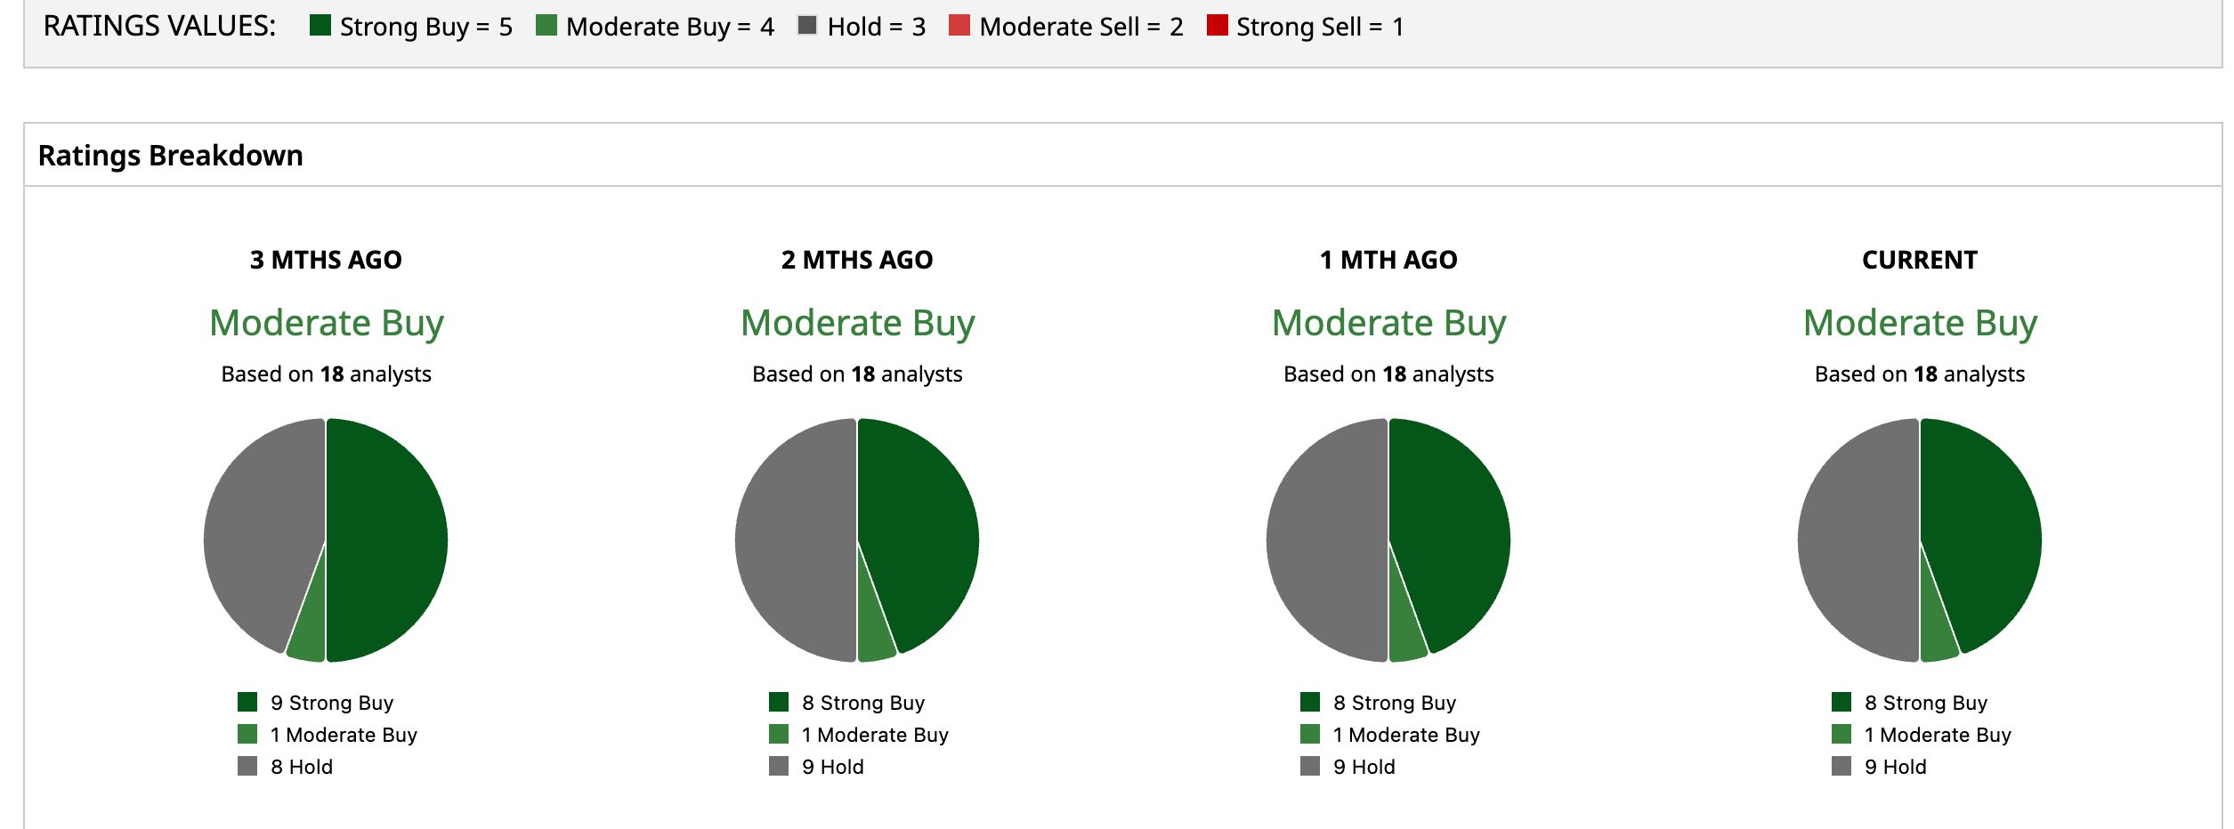This screenshot has width=2234, height=829.
Task: Click the Strong Buy color swatch in ratings legend
Action: (320, 25)
